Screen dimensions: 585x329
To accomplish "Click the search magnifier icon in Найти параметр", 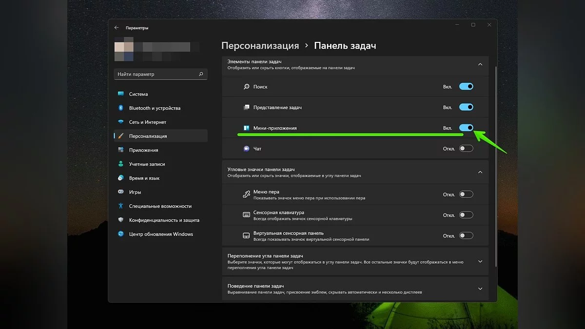I will click(201, 74).
